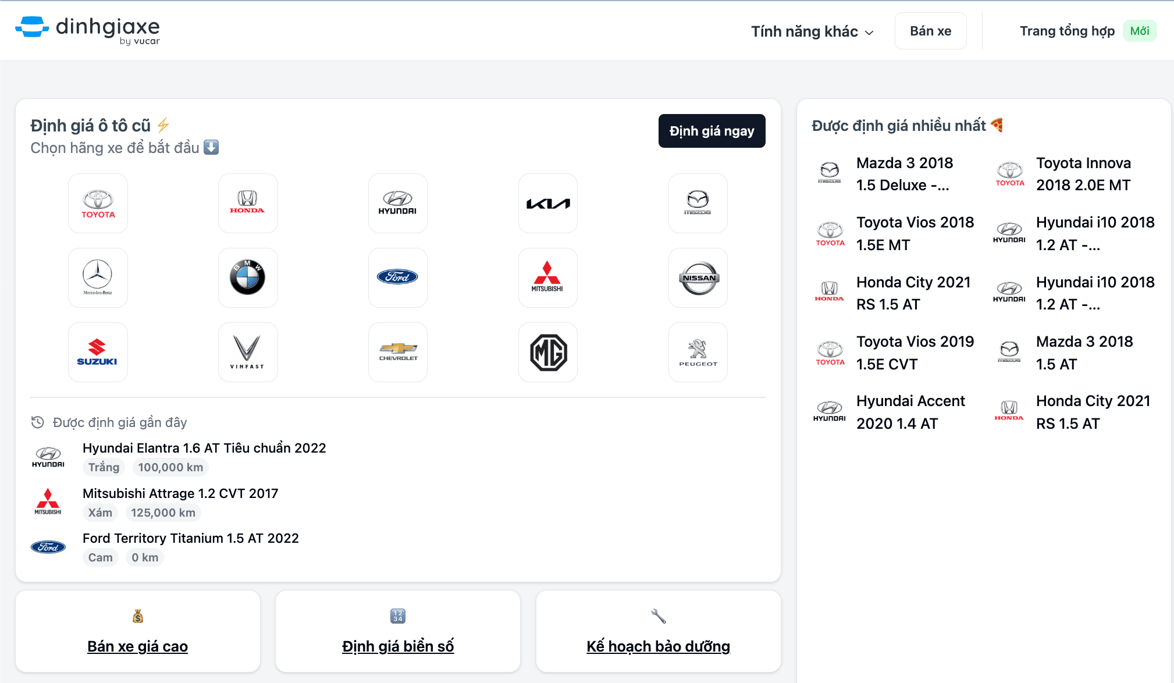This screenshot has height=683, width=1174.
Task: Open Hyundai Elantra 1.6 AT Tiêu chuẩn 2022
Action: (x=204, y=448)
